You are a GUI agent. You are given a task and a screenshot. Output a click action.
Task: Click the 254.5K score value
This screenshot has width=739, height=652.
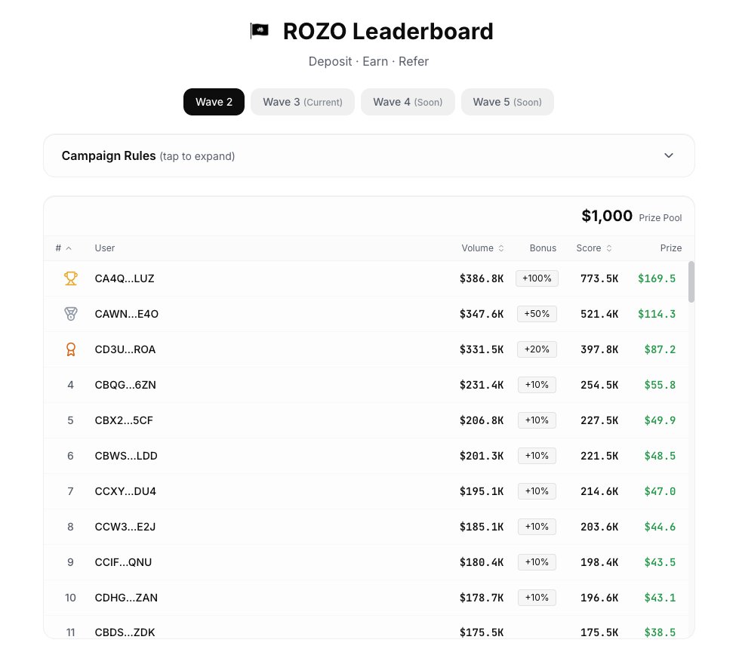[x=599, y=385]
